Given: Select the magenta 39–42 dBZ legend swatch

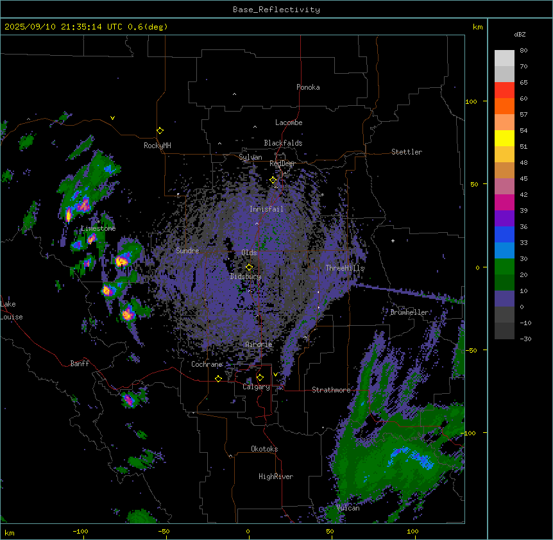Looking at the screenshot, I should coord(504,202).
